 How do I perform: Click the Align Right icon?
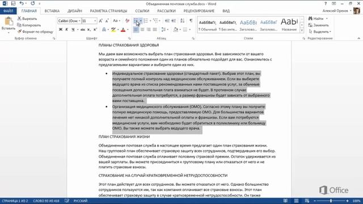[x=149, y=29]
